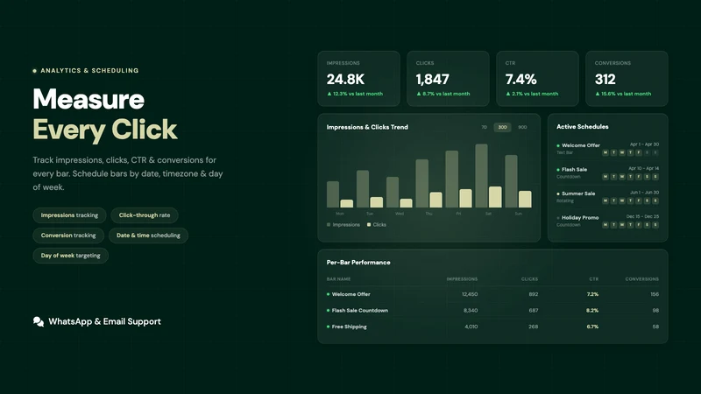The image size is (701, 394).
Task: Click 'Free Shipping' table row name
Action: pos(349,327)
